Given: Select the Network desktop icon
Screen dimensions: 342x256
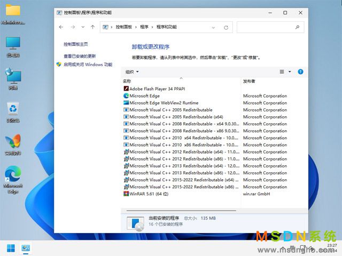Looking at the screenshot, I should point(13,79).
